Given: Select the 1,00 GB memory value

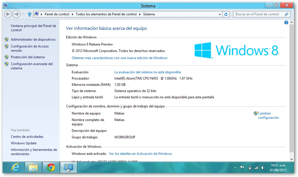Looking at the screenshot, I should tap(120, 85).
